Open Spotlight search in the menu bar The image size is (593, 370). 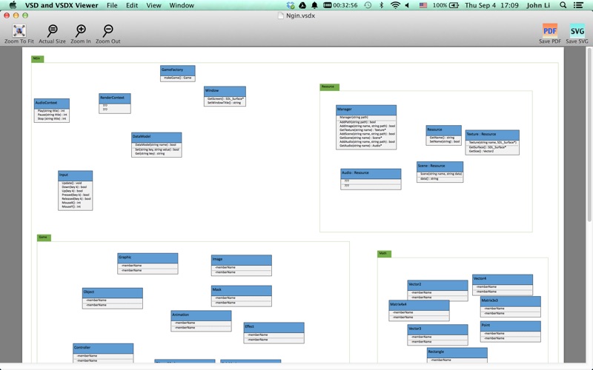(x=563, y=5)
